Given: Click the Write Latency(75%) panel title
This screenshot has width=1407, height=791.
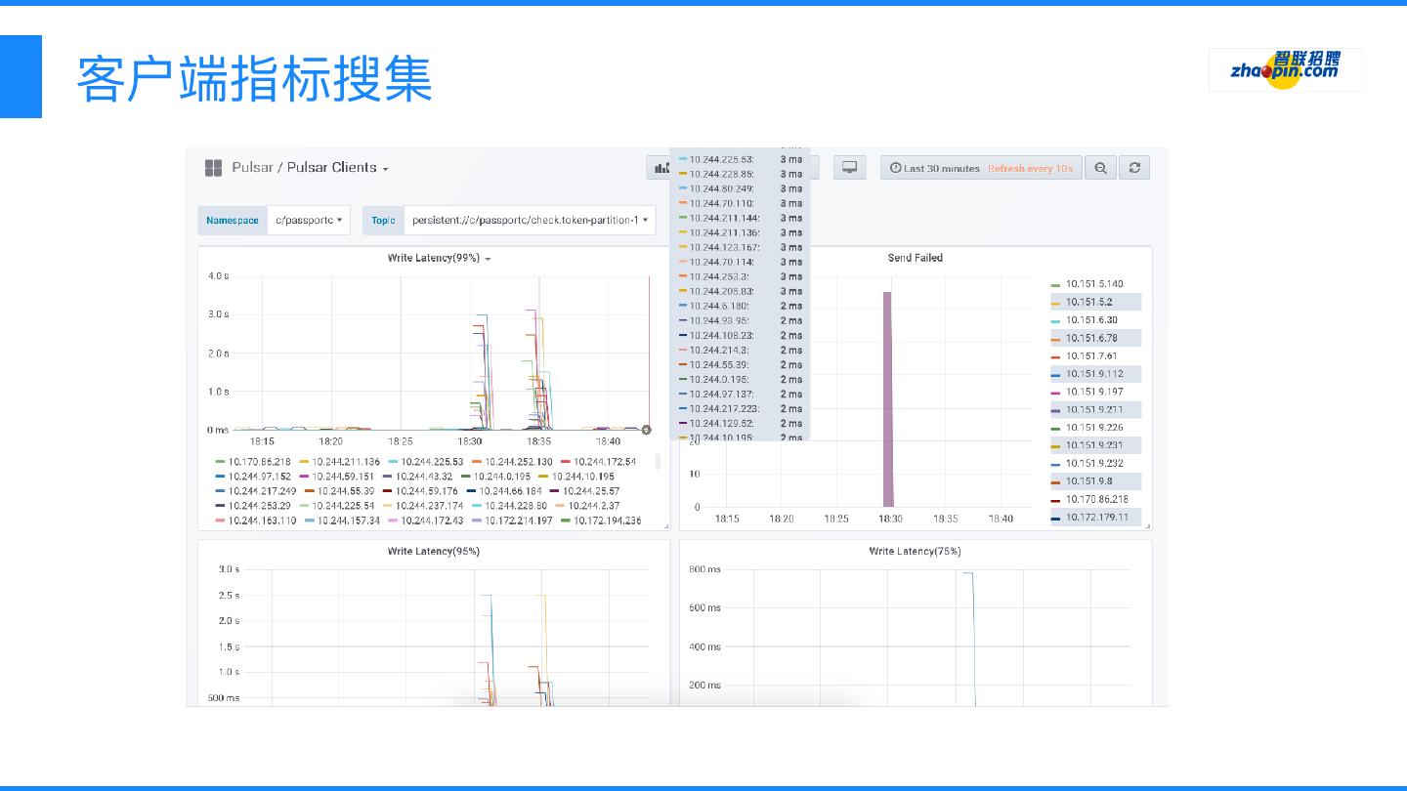Looking at the screenshot, I should [915, 552].
